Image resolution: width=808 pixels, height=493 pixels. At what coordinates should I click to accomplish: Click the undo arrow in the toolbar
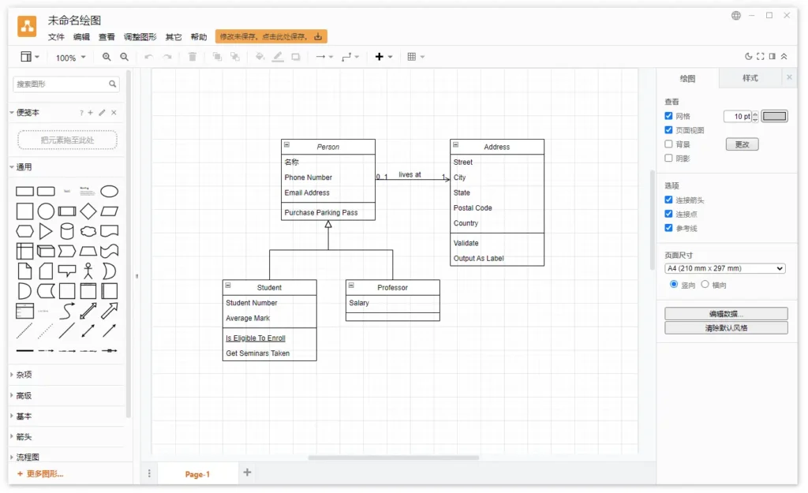point(148,56)
